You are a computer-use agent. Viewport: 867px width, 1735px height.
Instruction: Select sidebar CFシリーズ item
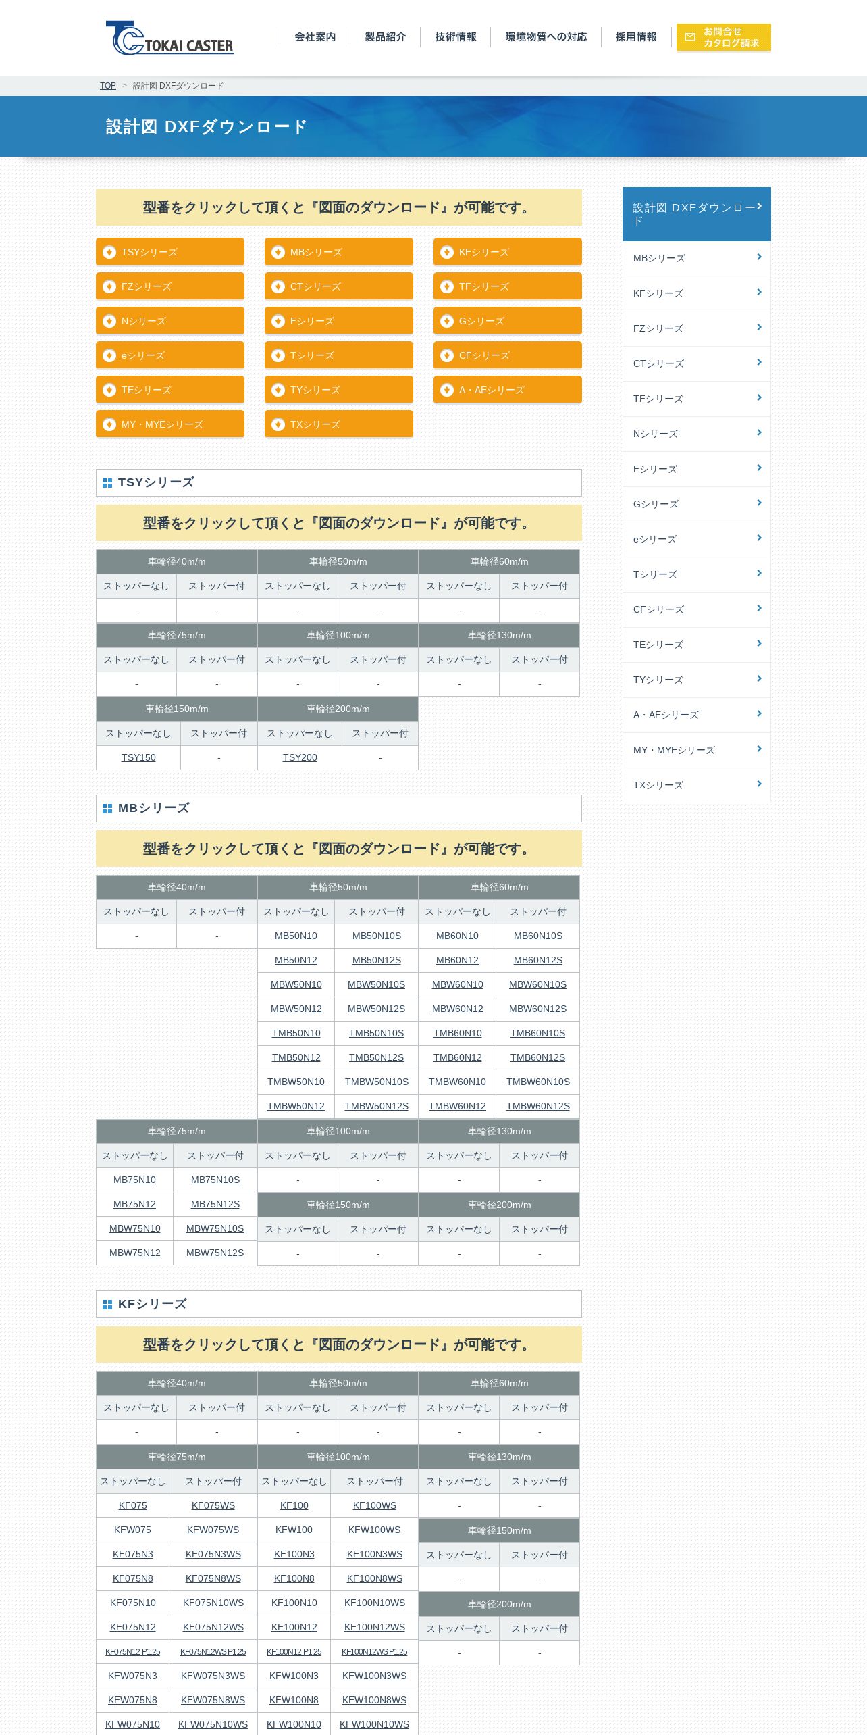tap(697, 609)
